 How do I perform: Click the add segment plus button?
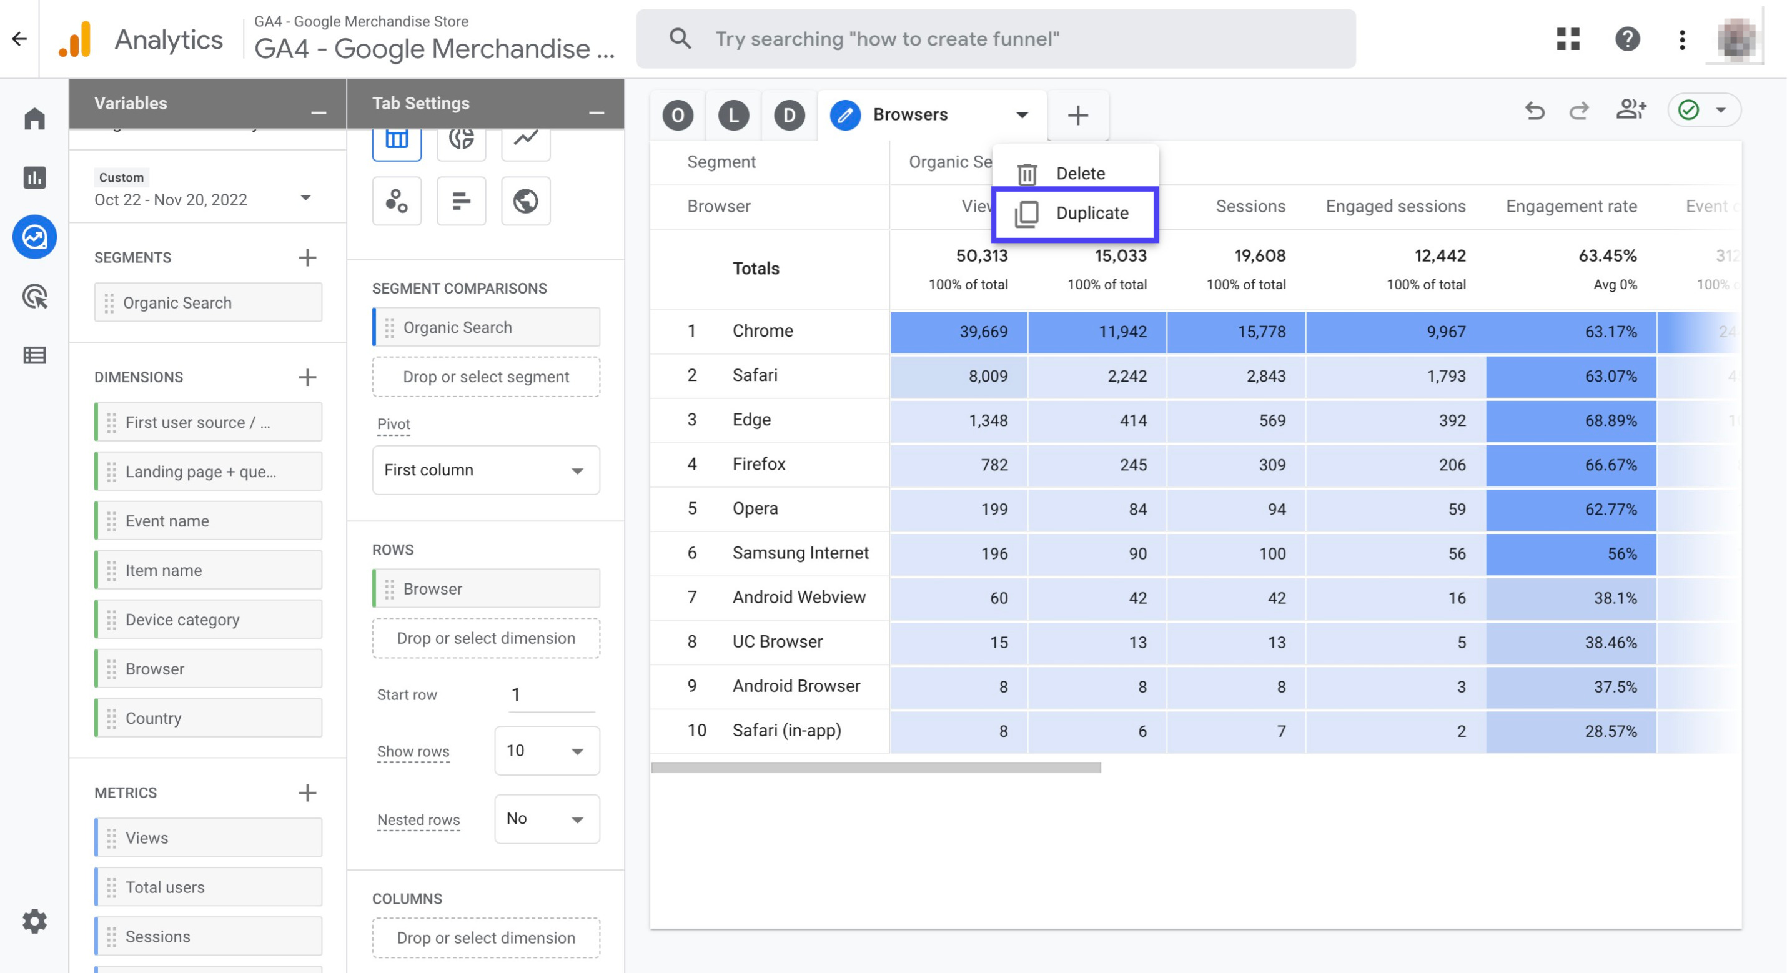pos(307,255)
